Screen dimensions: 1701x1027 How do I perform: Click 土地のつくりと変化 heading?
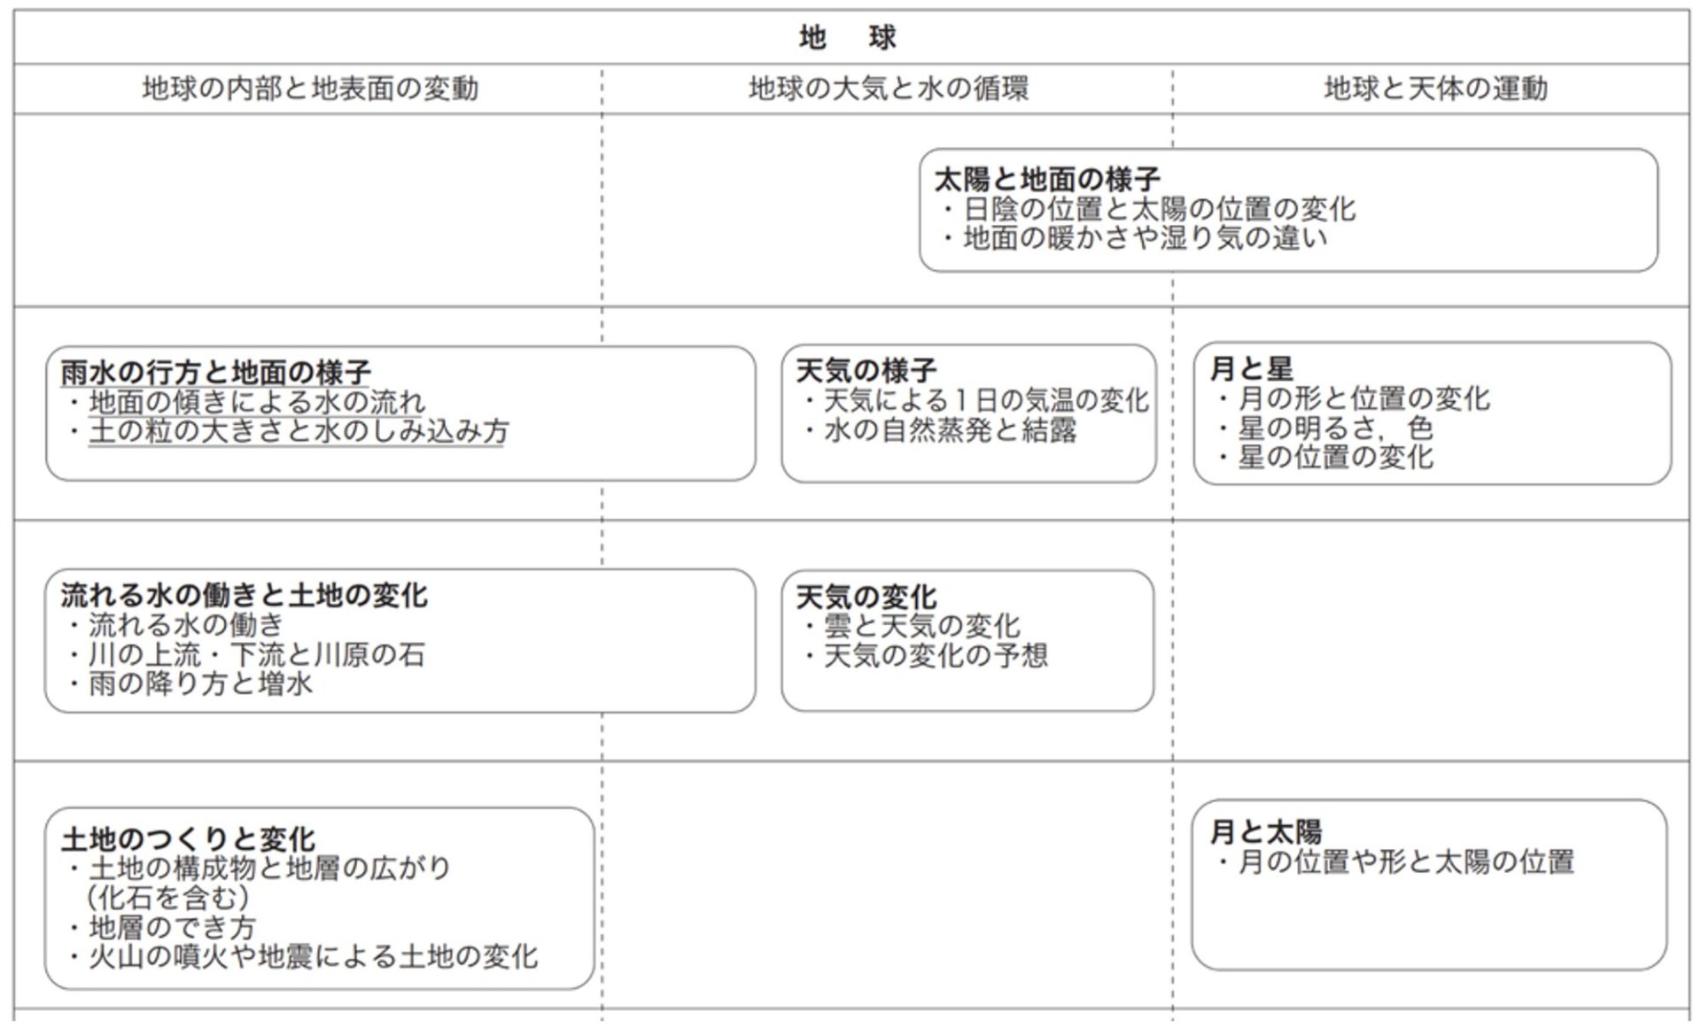[188, 838]
